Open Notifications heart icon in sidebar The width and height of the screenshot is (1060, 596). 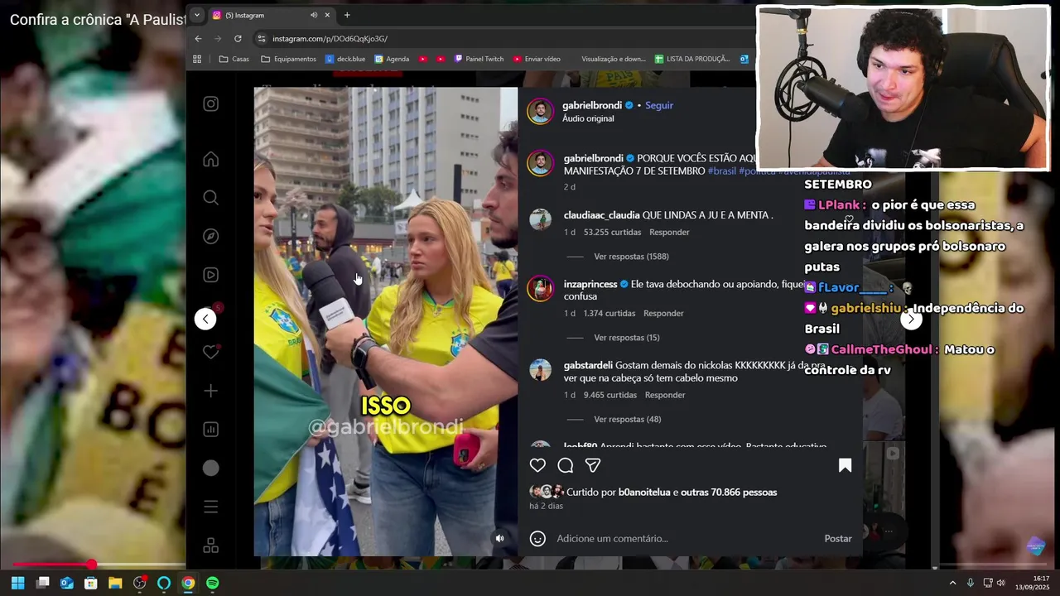pyautogui.click(x=211, y=352)
